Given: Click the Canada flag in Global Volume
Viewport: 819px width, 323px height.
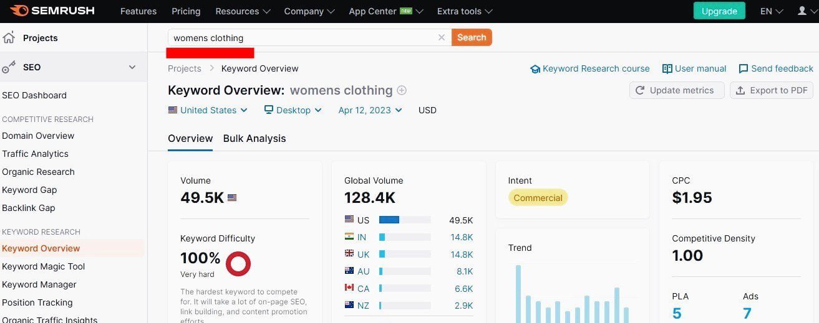Looking at the screenshot, I should coord(349,288).
